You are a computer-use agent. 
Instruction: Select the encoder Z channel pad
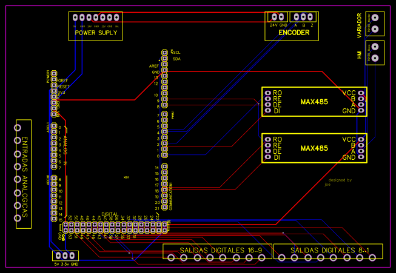click(310, 17)
